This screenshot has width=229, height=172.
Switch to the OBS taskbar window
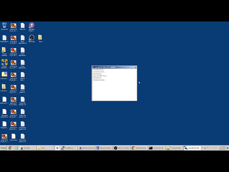coord(122,148)
